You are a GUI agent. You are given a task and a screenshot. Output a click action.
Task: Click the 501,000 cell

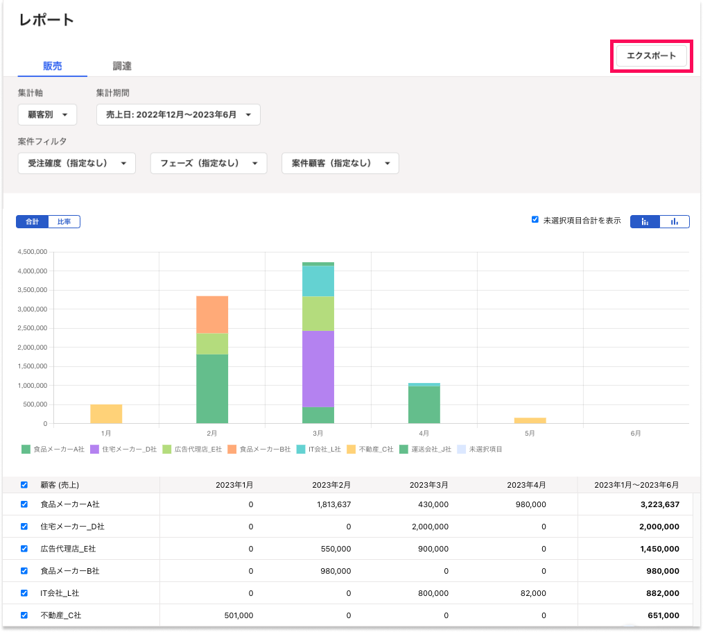[x=238, y=615]
